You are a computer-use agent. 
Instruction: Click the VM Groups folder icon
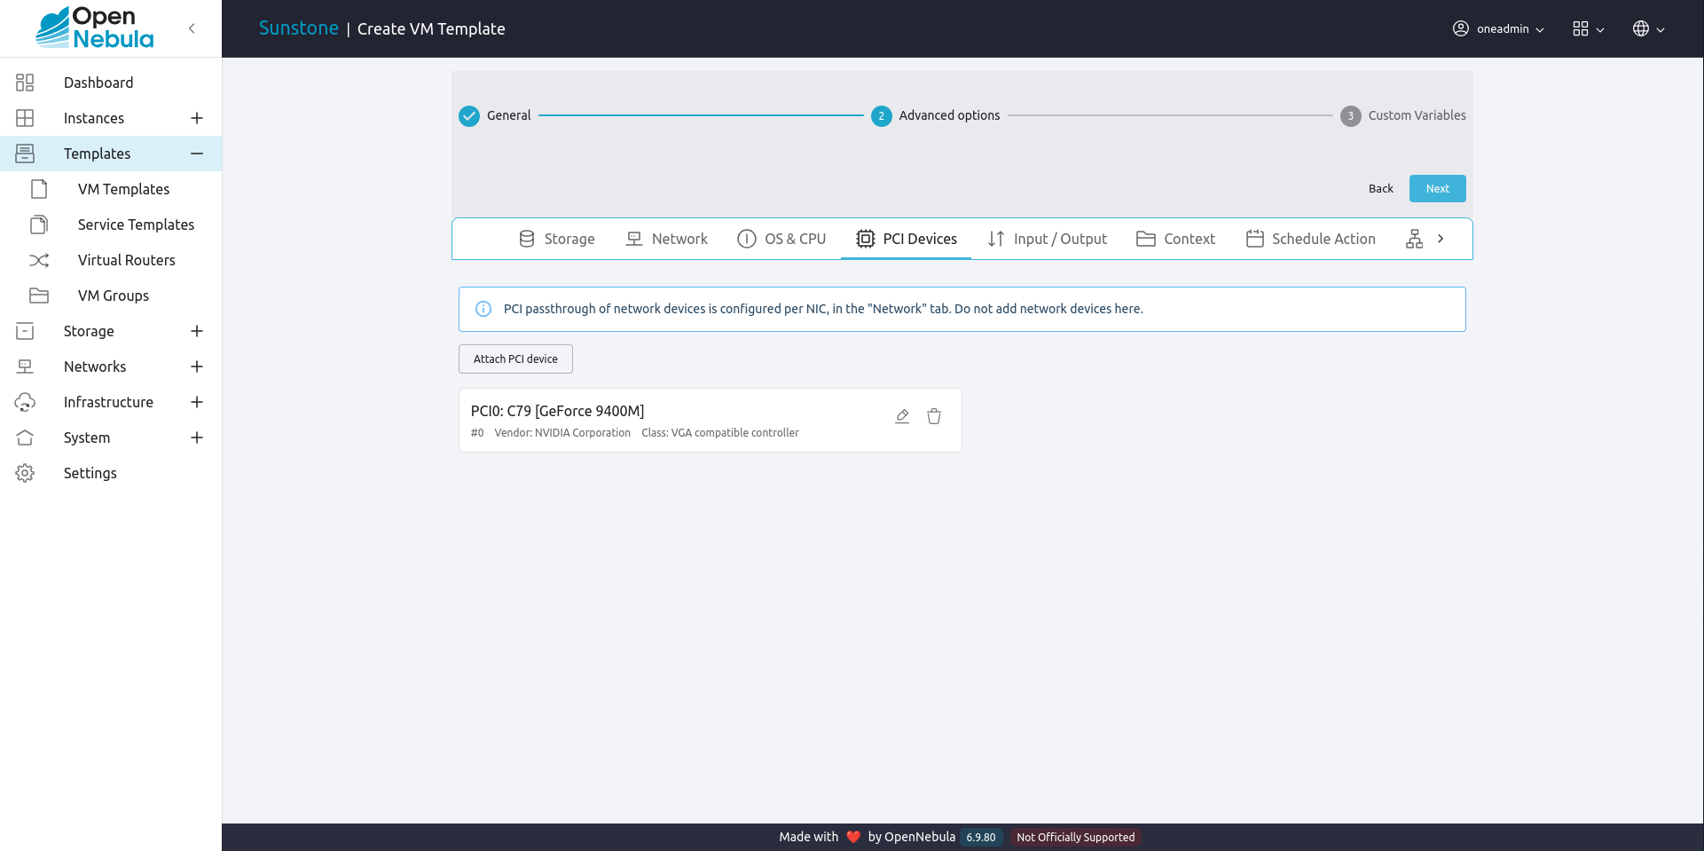[x=39, y=295]
